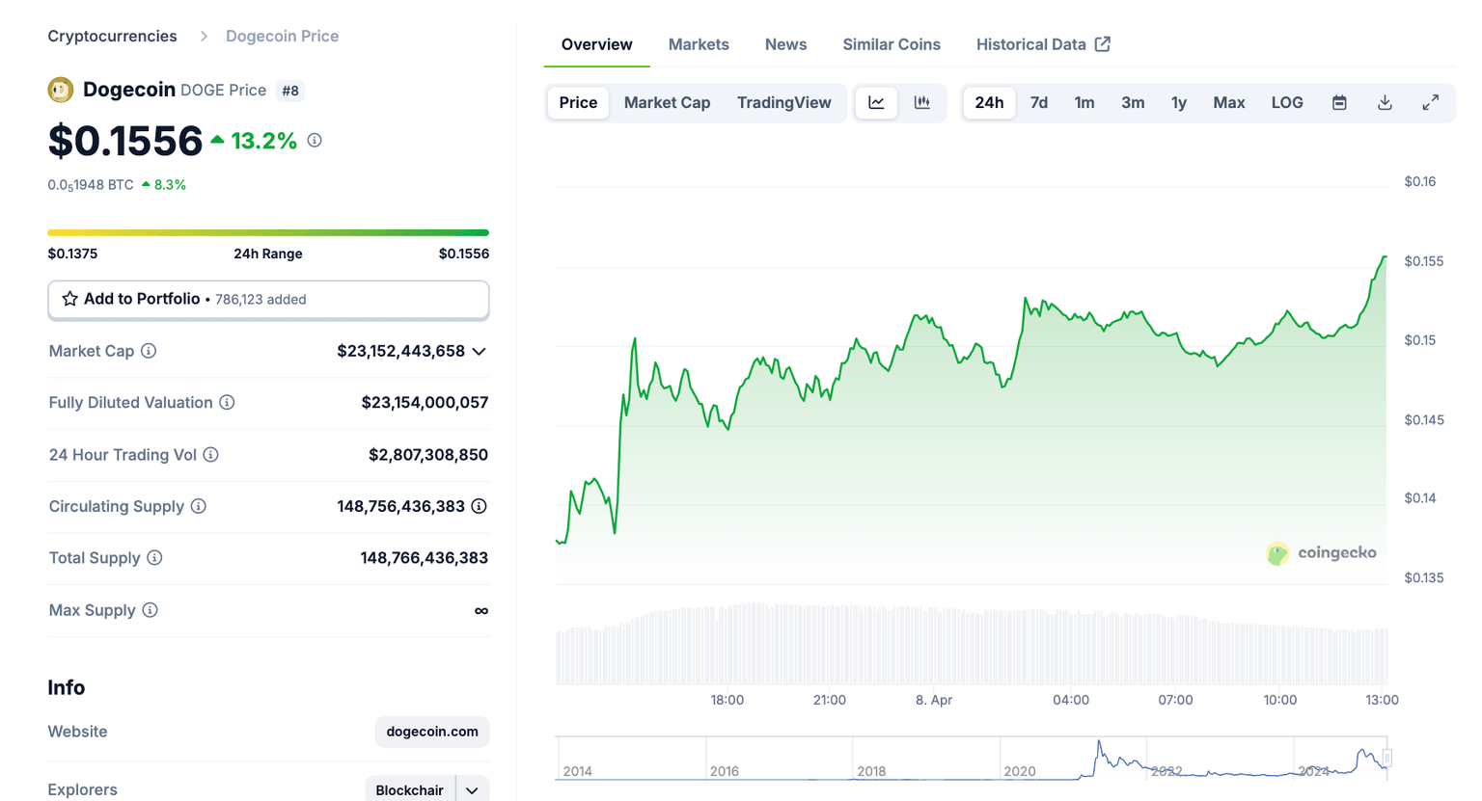Expand the Circulating Supply info icon
Screen dimensions: 1482x801
pos(199,506)
